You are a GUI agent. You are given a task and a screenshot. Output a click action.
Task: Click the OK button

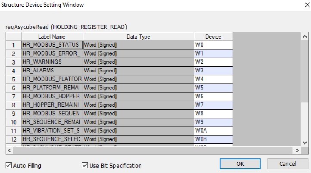coord(240,164)
